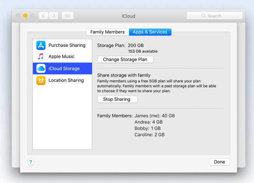Go forward with the right chevron button
254x183 pixels.
click(54, 16)
